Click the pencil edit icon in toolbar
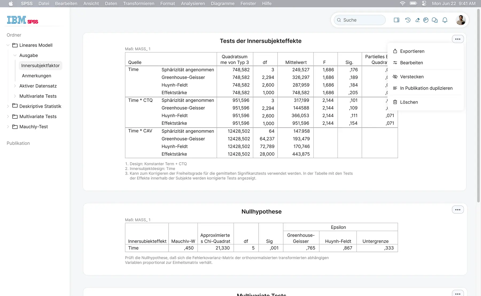The width and height of the screenshot is (481, 296). [417, 20]
